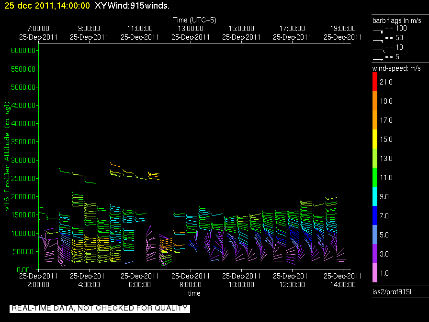Click the 9:00:00 top axis label
Image resolution: width=429 pixels, height=322 pixels.
[x=89, y=28]
